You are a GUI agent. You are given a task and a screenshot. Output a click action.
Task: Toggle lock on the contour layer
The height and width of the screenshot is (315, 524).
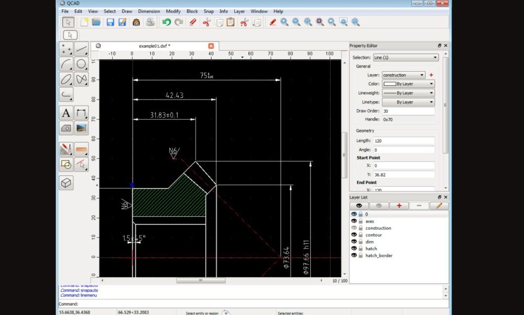click(x=361, y=235)
